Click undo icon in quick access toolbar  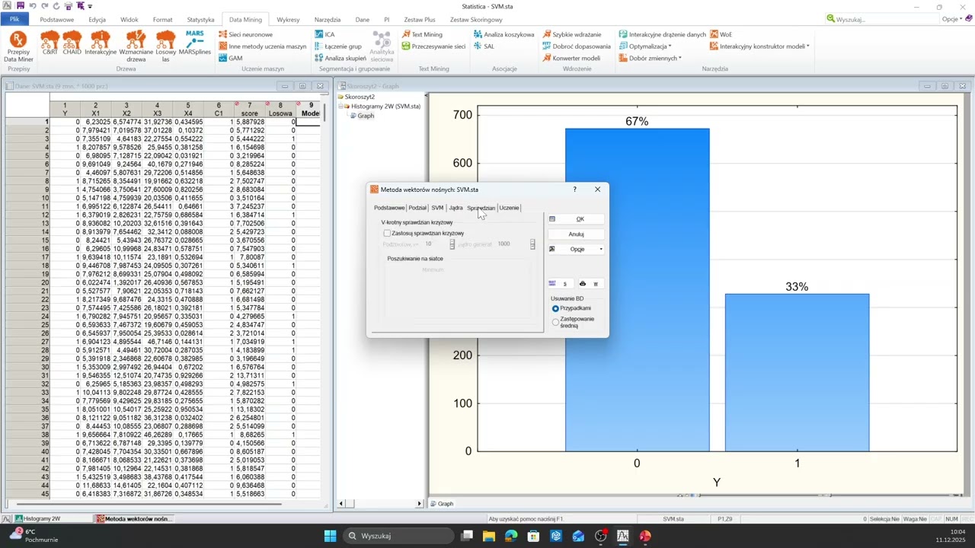click(x=33, y=5)
